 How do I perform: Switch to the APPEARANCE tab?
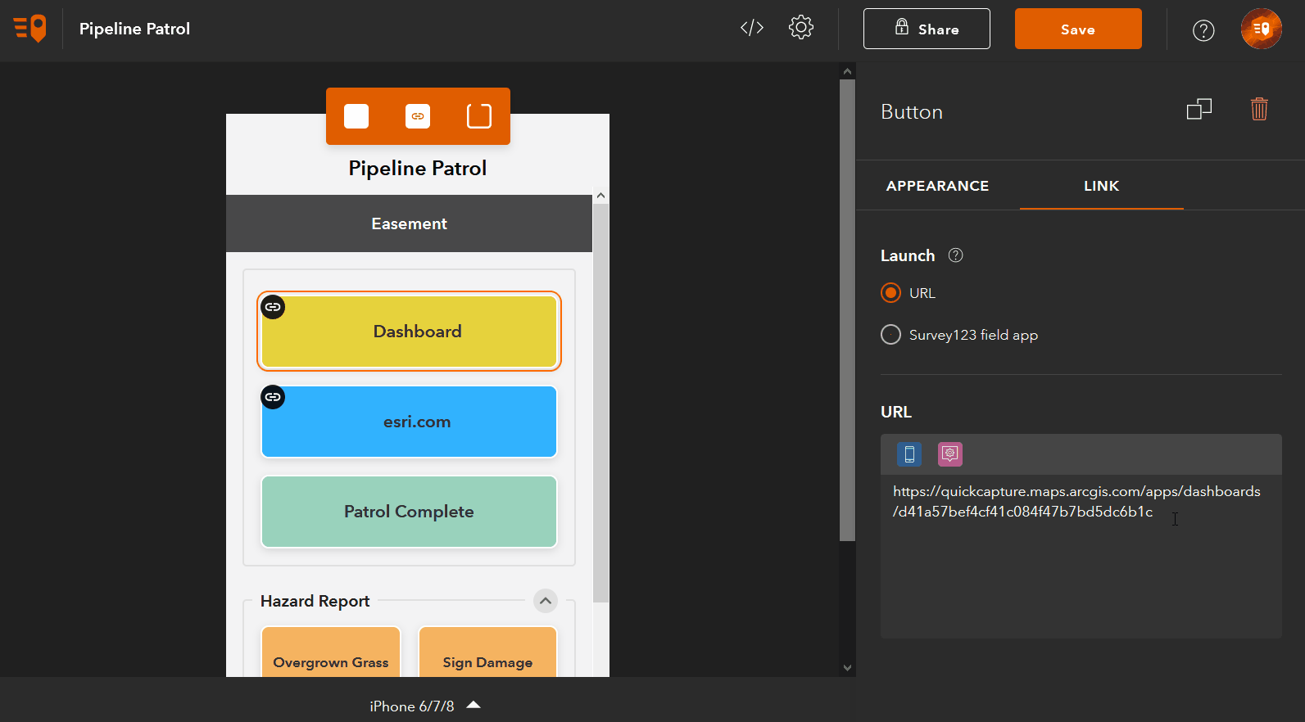point(937,186)
